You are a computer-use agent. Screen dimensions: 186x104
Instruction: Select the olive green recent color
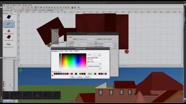pyautogui.click(x=80, y=74)
